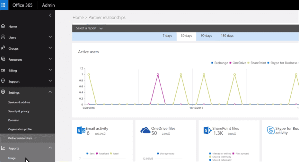The width and height of the screenshot is (299, 162).
Task: Toggle Exchange legend swatch in Active users chart
Action: point(212,63)
